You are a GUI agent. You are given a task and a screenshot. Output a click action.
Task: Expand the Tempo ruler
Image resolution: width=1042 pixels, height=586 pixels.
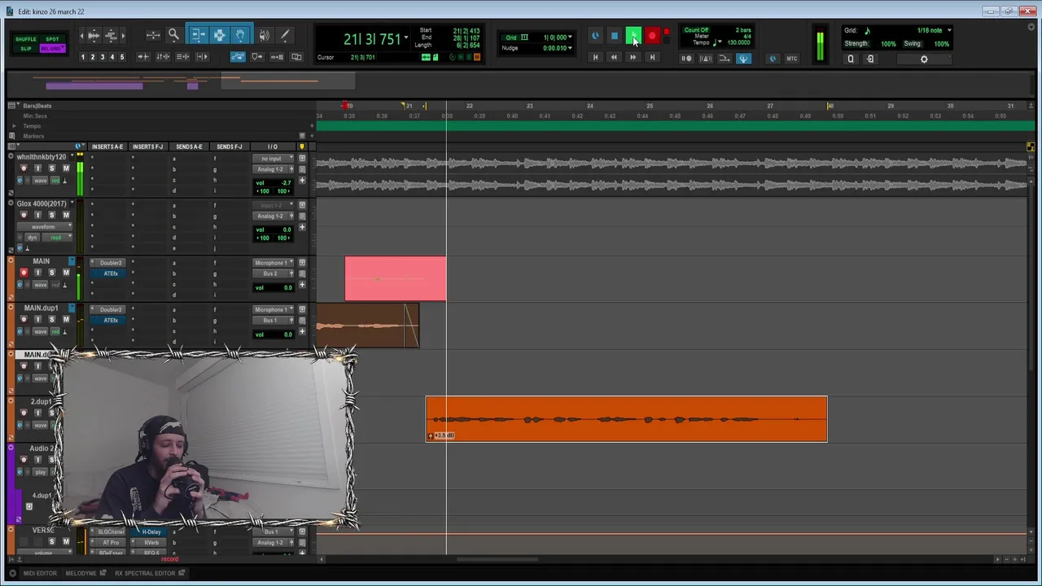point(13,126)
